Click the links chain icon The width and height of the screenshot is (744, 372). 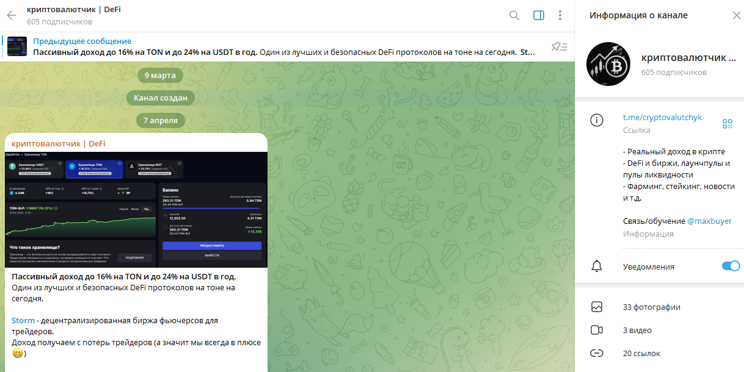(597, 353)
